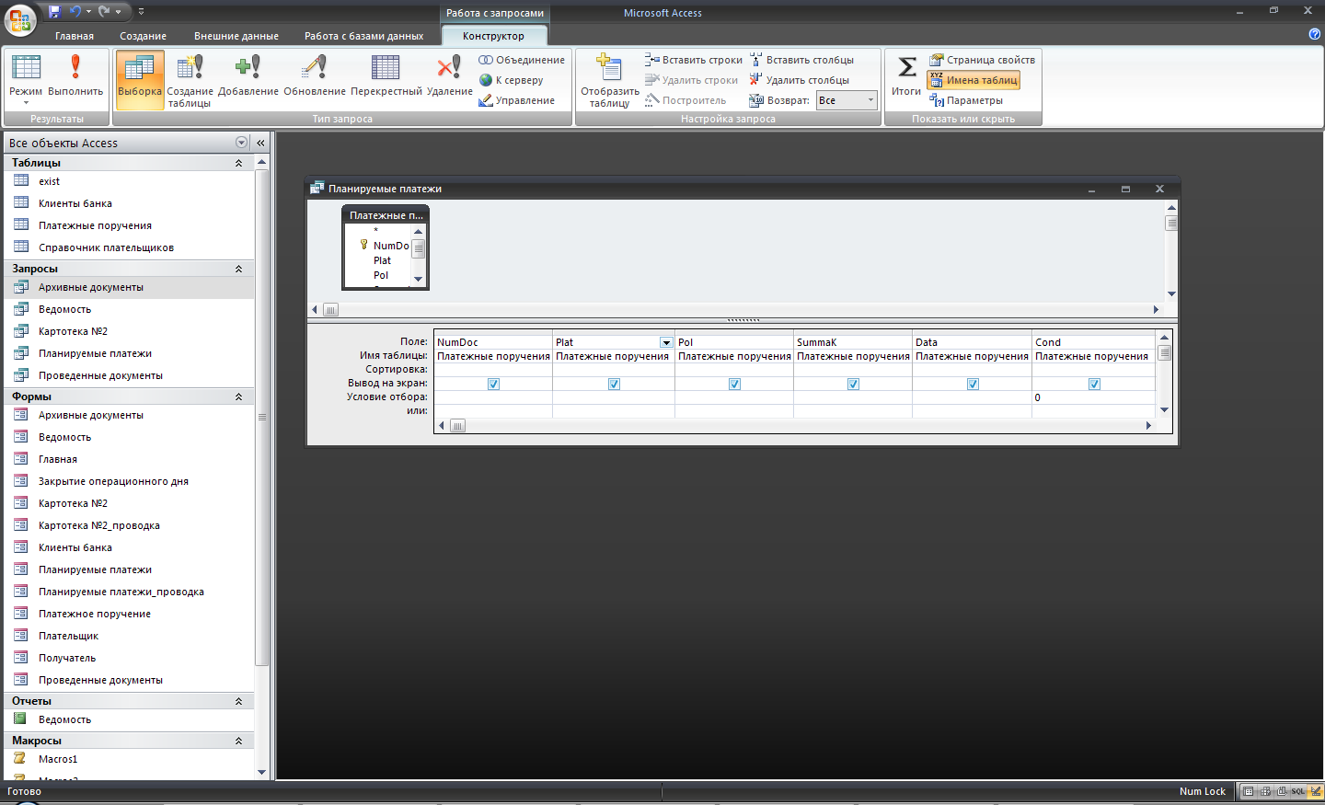The width and height of the screenshot is (1325, 805).
Task: Uncheck display checkbox for Data column
Action: coord(973,384)
